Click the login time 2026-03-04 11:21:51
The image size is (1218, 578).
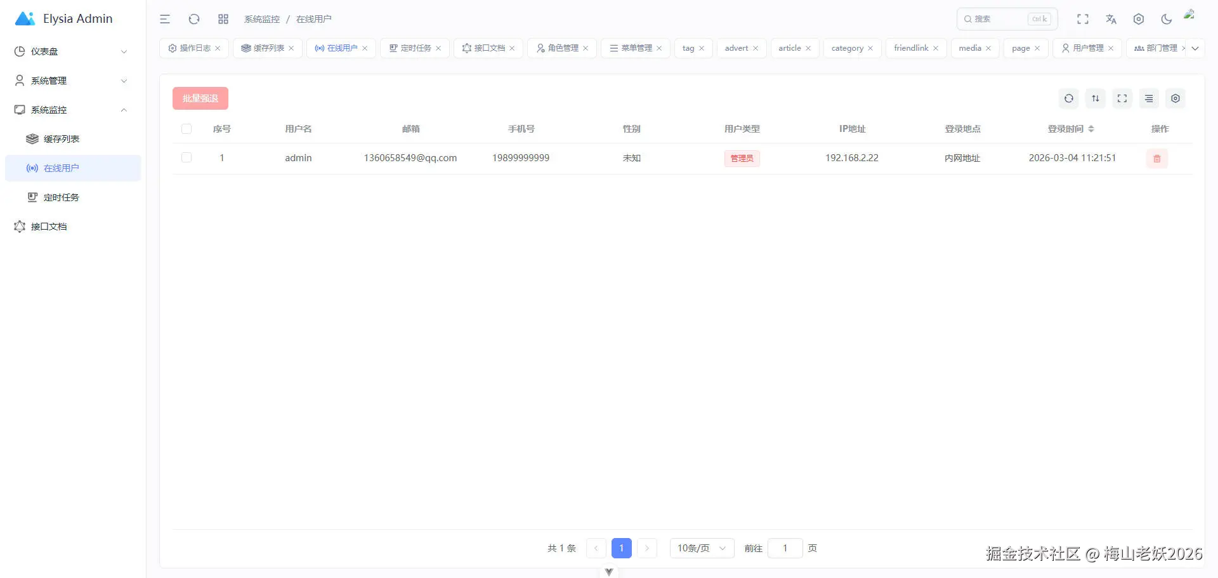coord(1072,158)
